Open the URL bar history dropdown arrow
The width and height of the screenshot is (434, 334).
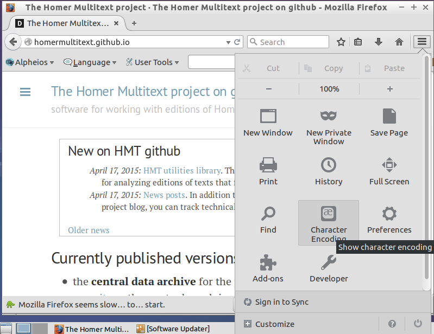pyautogui.click(x=228, y=42)
